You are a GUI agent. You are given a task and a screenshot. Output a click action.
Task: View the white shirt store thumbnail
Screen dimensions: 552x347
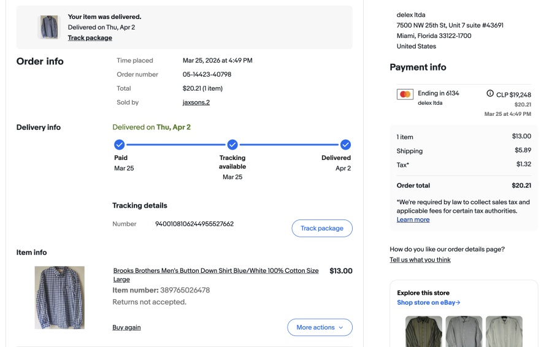[504, 331]
